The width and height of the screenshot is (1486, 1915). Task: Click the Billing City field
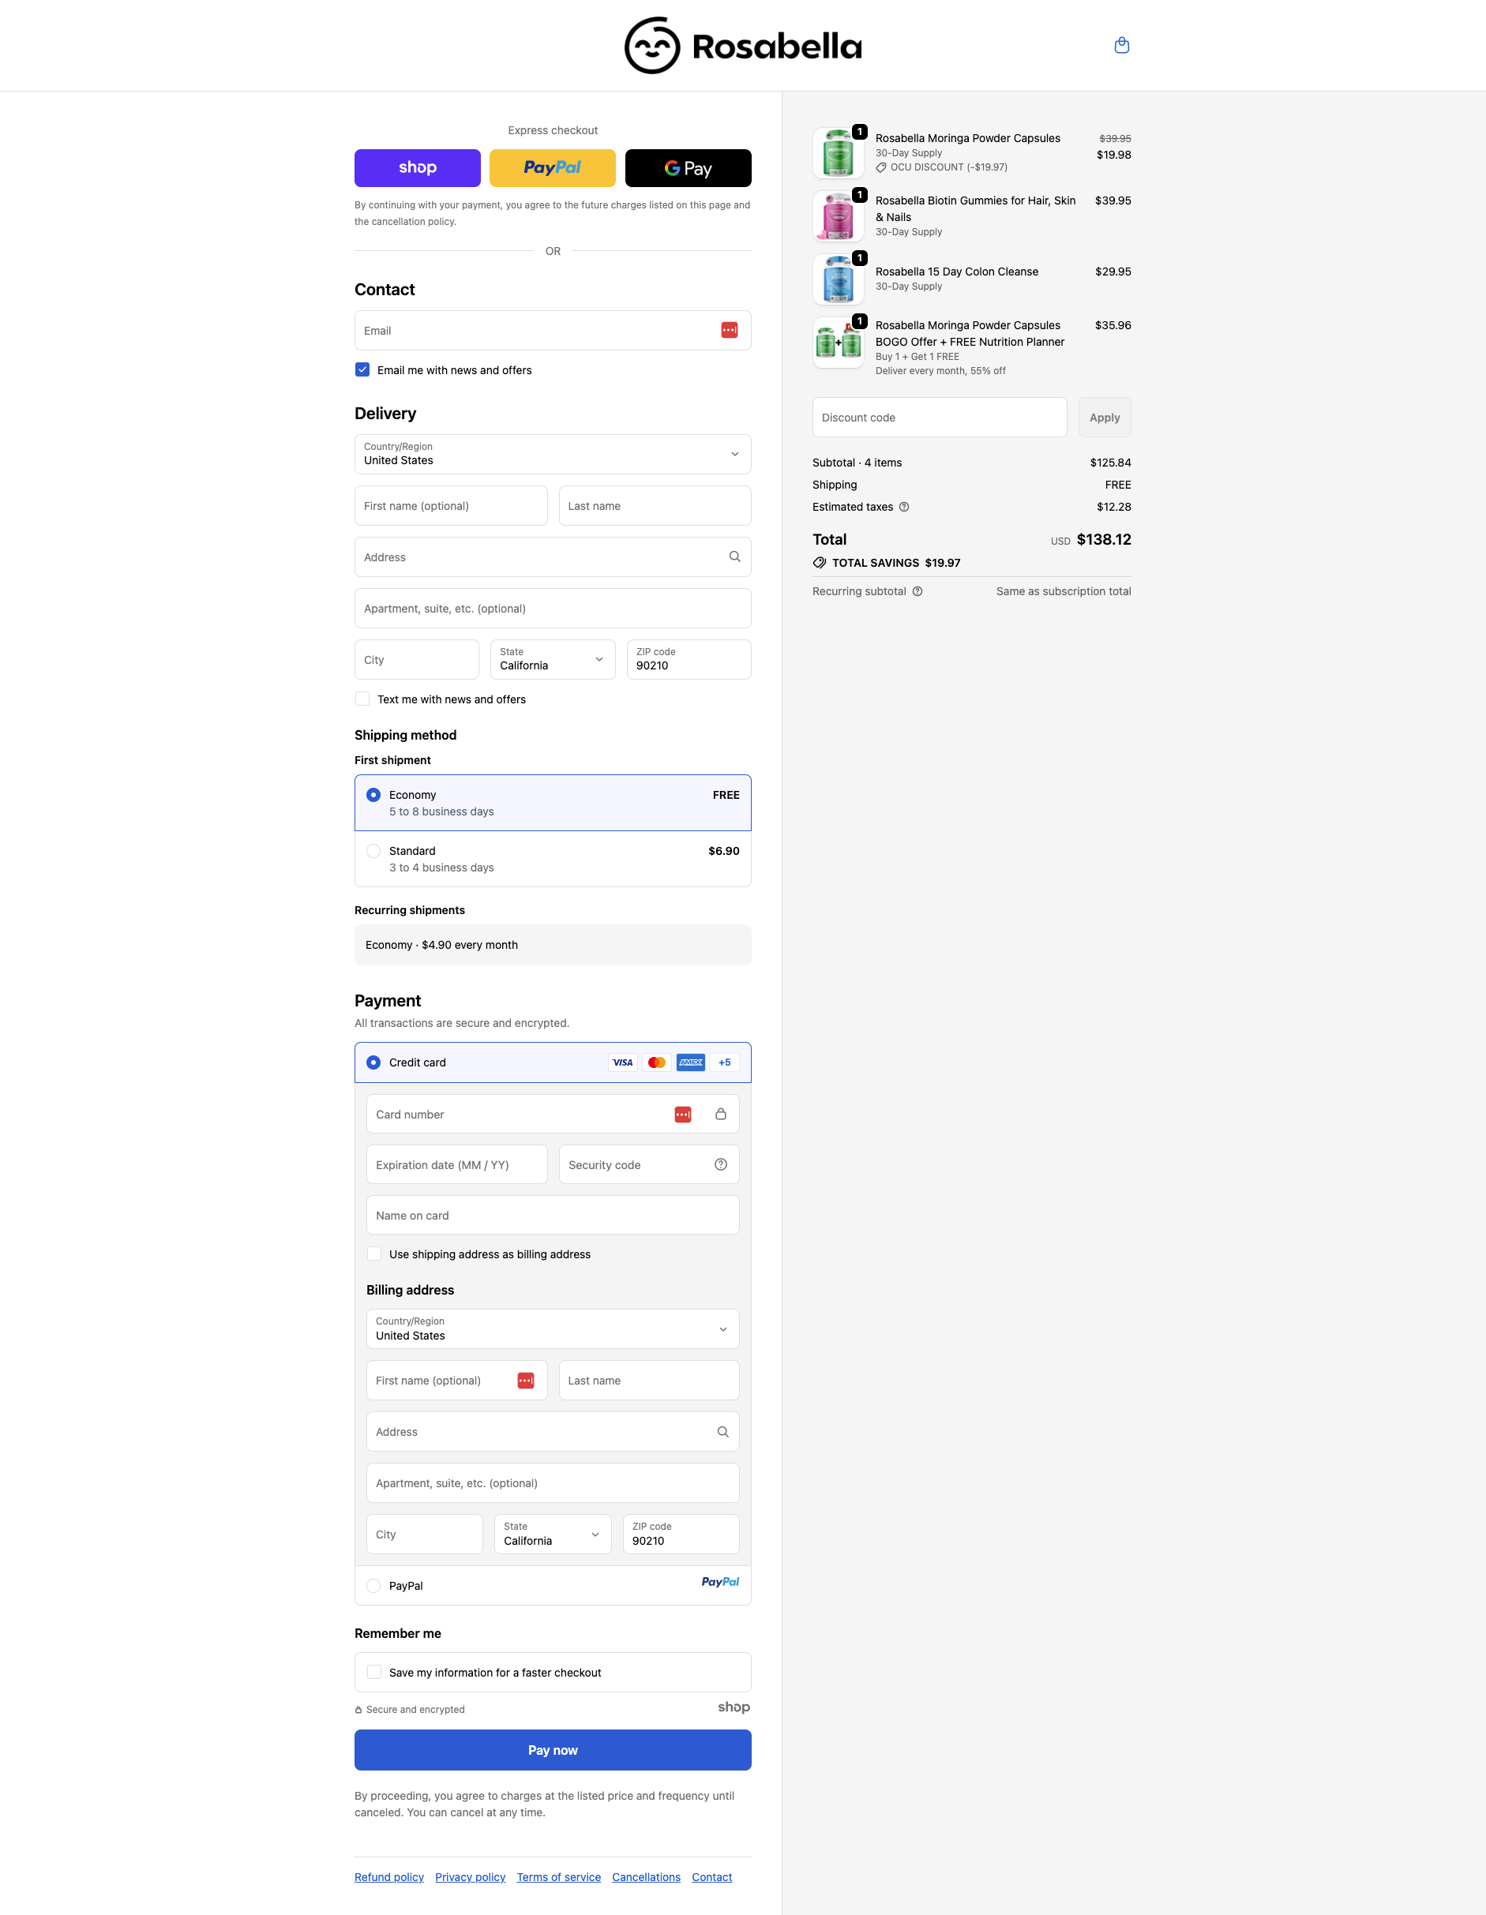(x=425, y=1535)
